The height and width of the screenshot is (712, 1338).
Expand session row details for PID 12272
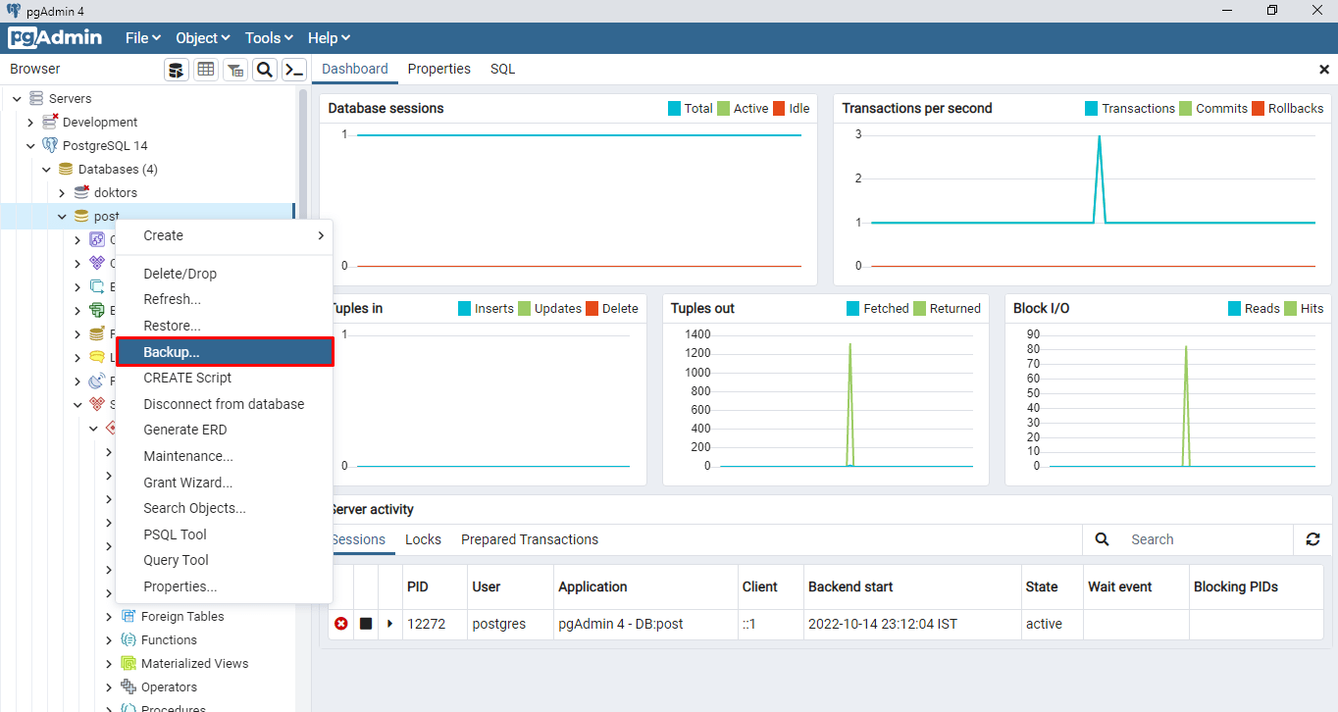390,624
